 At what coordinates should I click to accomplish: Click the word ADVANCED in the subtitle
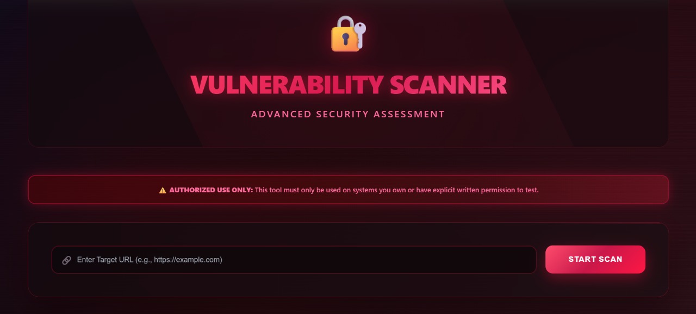tap(281, 114)
